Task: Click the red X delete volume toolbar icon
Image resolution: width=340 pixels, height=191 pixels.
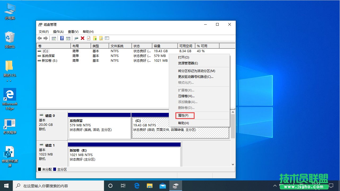Action: tap(82, 38)
